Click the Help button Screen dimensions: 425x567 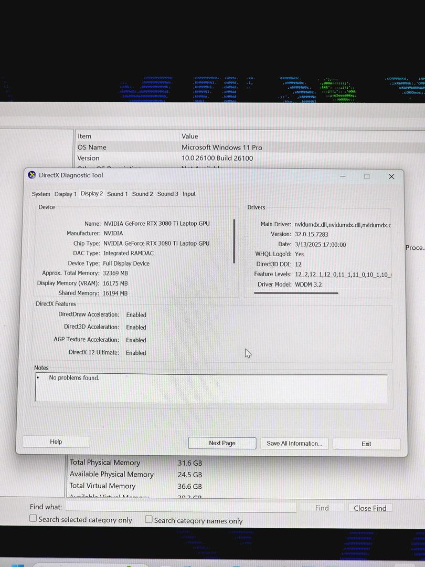click(x=56, y=442)
